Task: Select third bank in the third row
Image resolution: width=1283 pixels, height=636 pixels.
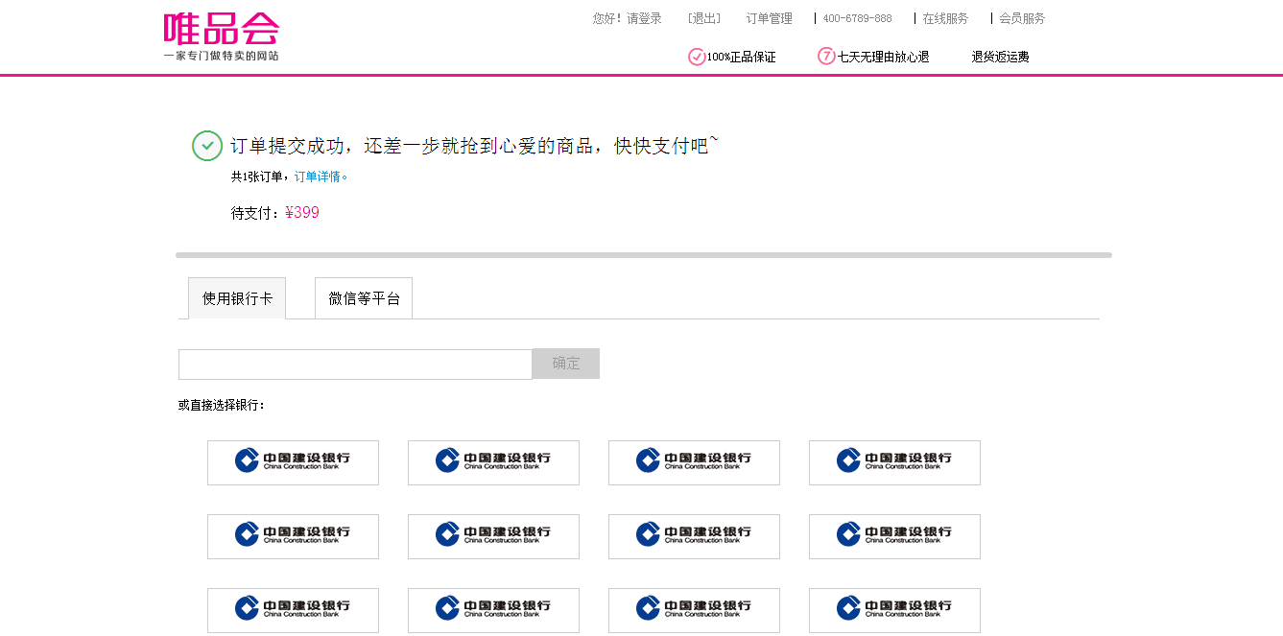Action: click(694, 610)
